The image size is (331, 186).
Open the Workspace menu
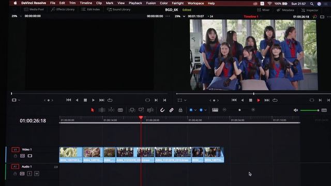[x=195, y=3]
